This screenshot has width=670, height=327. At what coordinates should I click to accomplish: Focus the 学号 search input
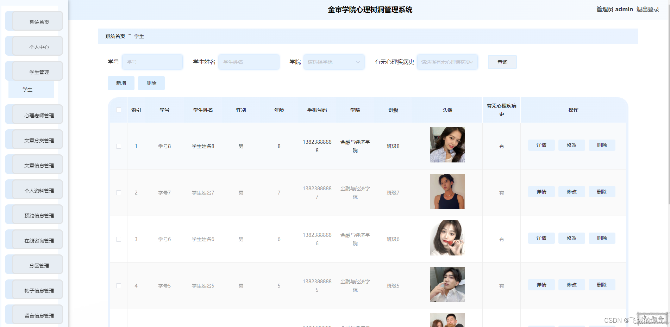click(152, 62)
